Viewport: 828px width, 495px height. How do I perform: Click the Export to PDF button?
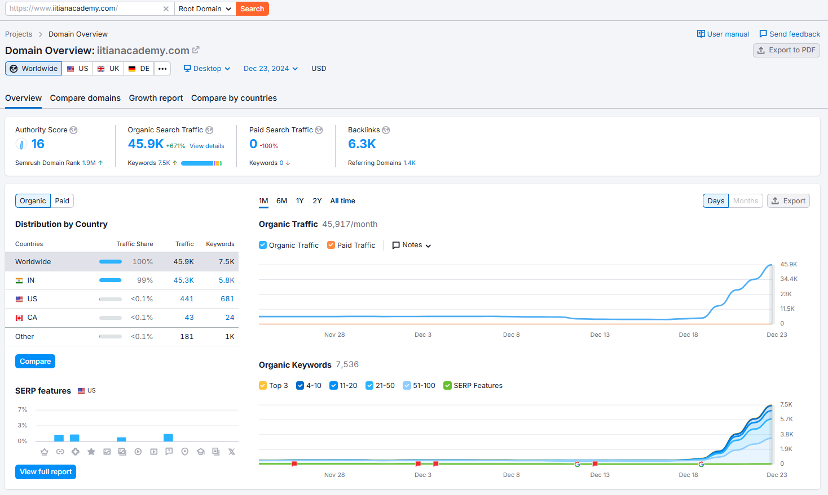(786, 50)
